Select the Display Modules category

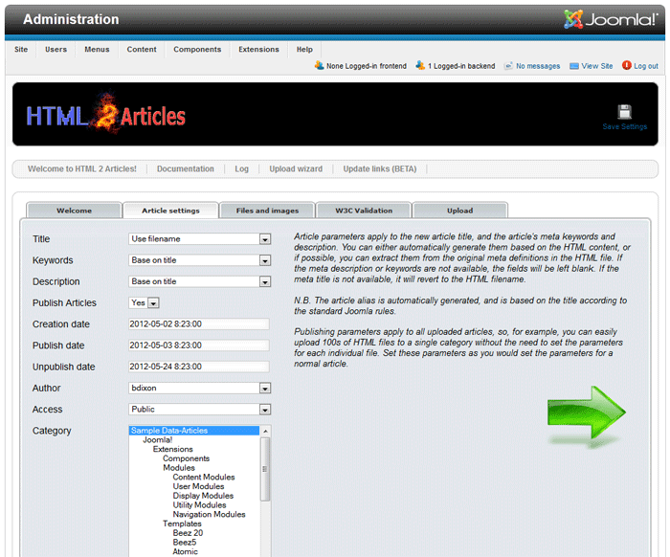pyautogui.click(x=203, y=496)
